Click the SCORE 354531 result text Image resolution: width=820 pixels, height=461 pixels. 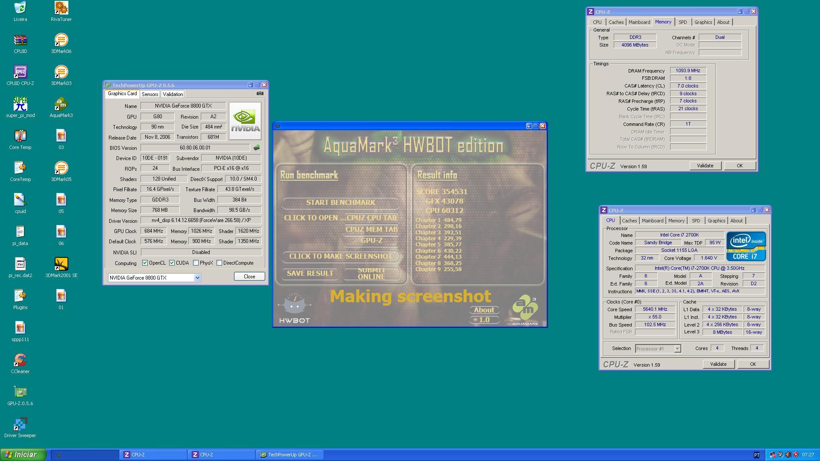pyautogui.click(x=442, y=192)
